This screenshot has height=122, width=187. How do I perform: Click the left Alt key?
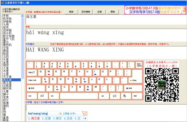[x=54, y=96]
